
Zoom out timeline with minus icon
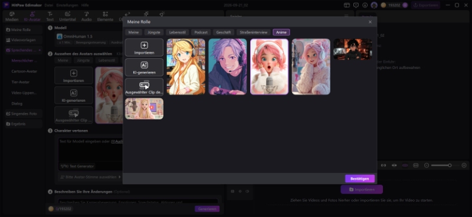(426, 165)
